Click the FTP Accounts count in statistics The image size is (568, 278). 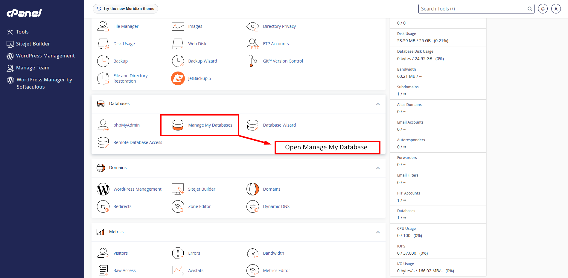pos(401,200)
